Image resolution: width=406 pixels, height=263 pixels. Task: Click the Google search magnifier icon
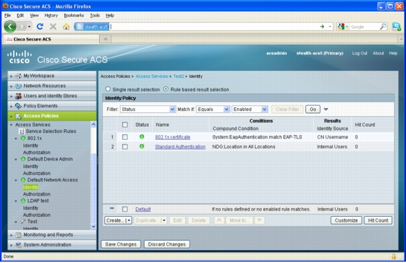pyautogui.click(x=383, y=26)
